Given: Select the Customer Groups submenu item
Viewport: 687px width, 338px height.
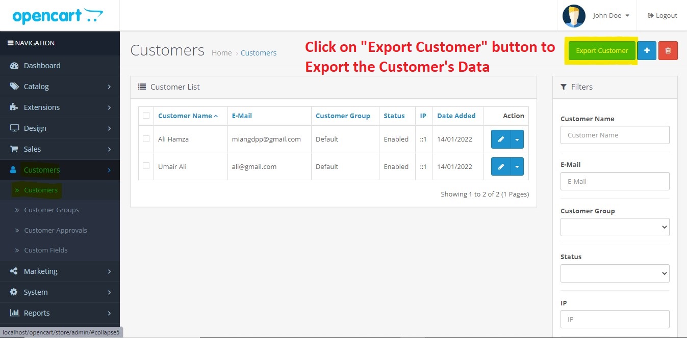Looking at the screenshot, I should 60,210.
